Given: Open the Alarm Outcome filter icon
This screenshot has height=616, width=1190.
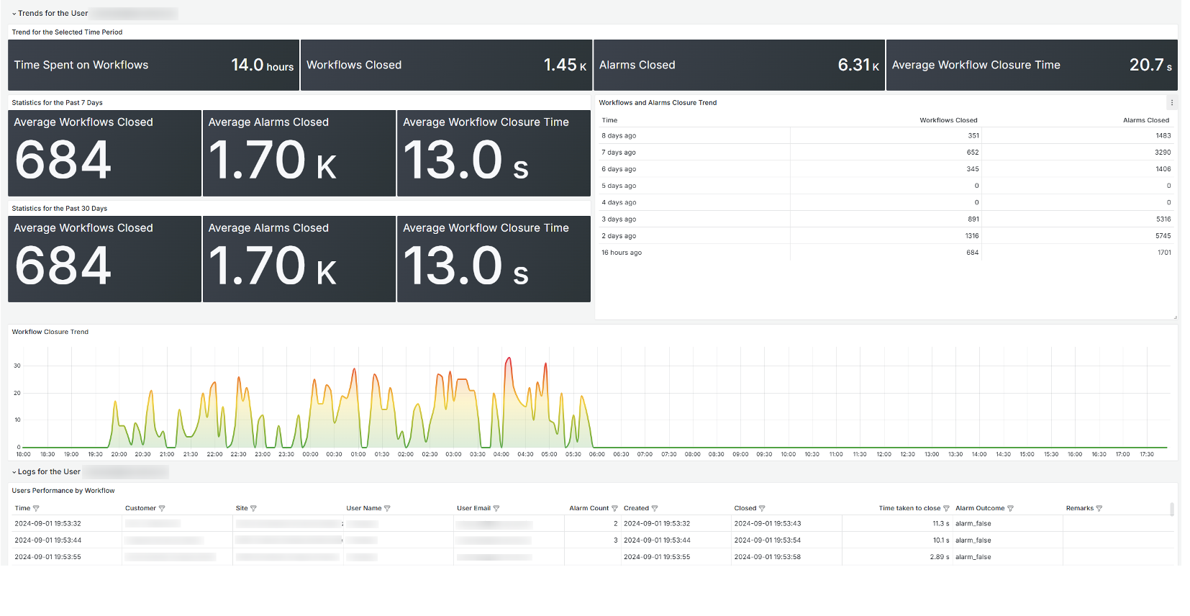Looking at the screenshot, I should [x=1010, y=509].
